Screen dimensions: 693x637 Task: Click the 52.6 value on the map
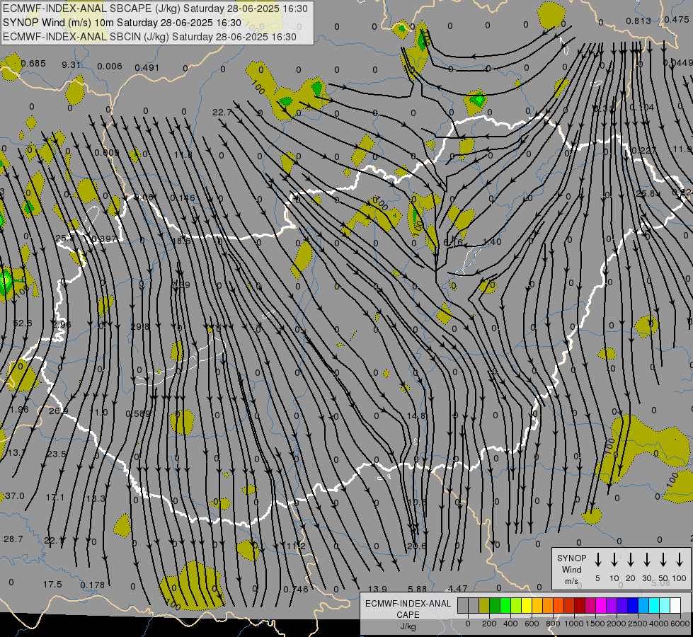[x=23, y=323]
